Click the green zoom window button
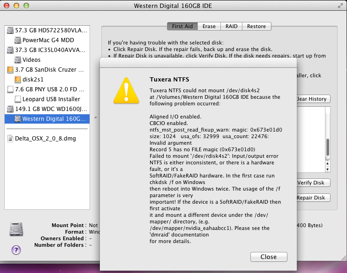Screen dimensions: 347x273 [x=26, y=6]
